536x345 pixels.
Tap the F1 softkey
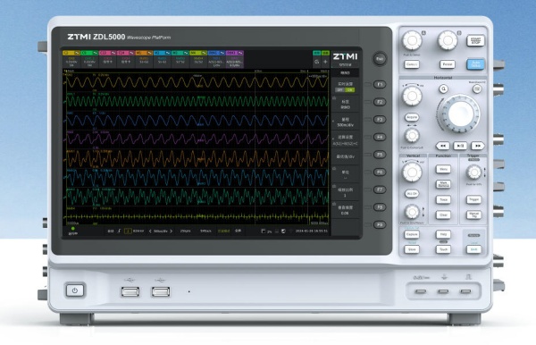tap(380, 84)
